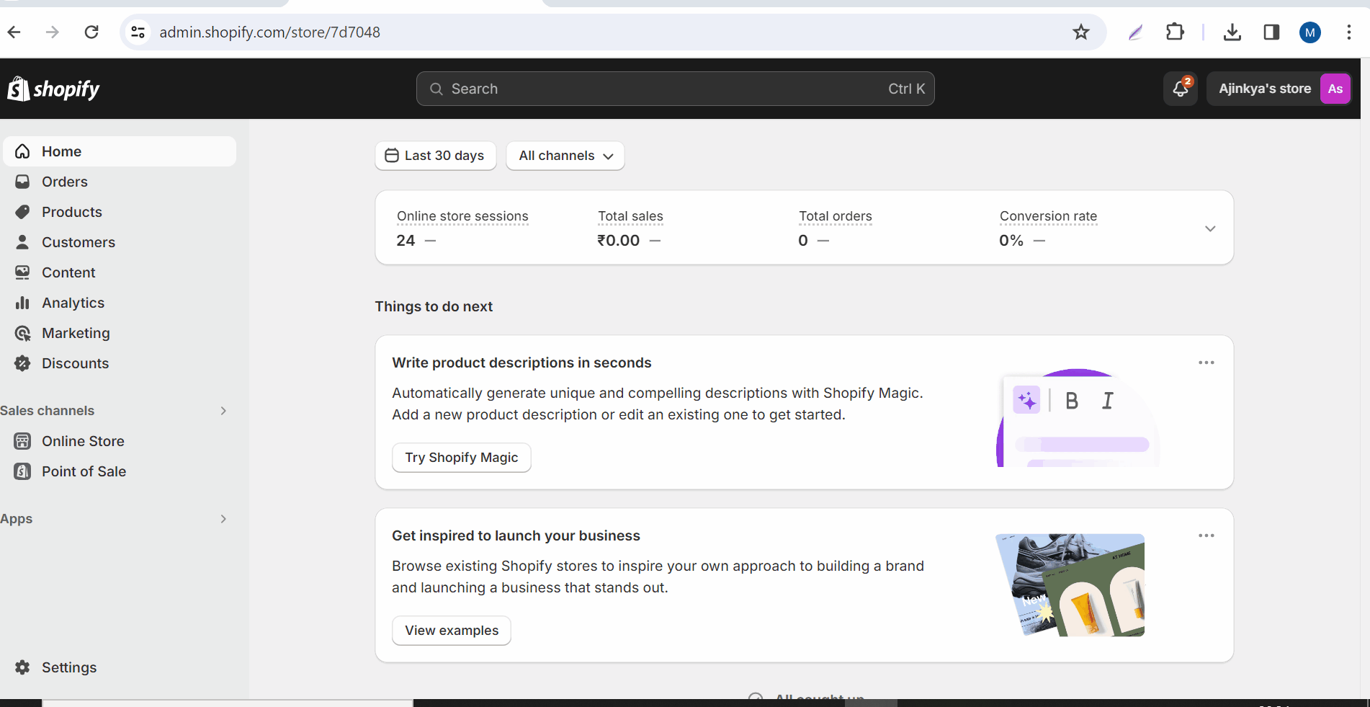Expand the Sales channels list
Screen dimensions: 1370x707
pos(223,410)
